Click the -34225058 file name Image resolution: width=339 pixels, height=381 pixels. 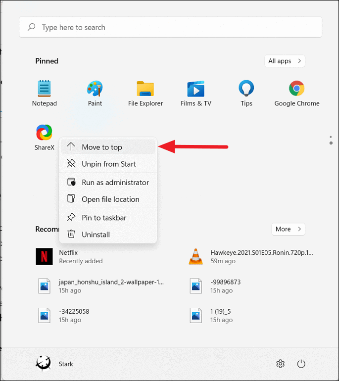74,312
